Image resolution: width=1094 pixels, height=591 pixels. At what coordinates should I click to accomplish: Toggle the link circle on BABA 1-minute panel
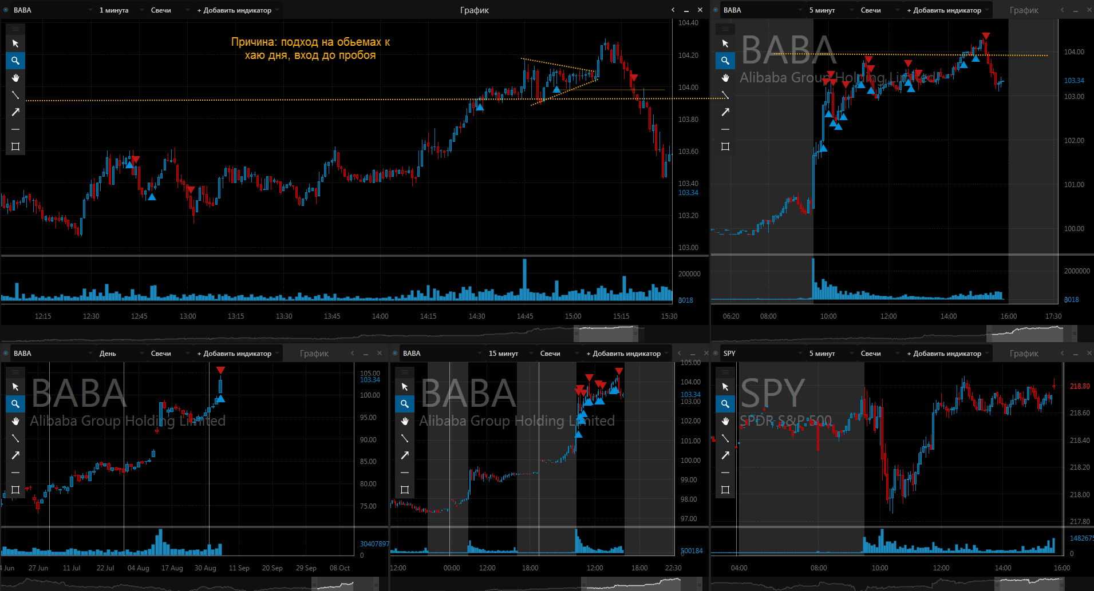[x=6, y=10]
